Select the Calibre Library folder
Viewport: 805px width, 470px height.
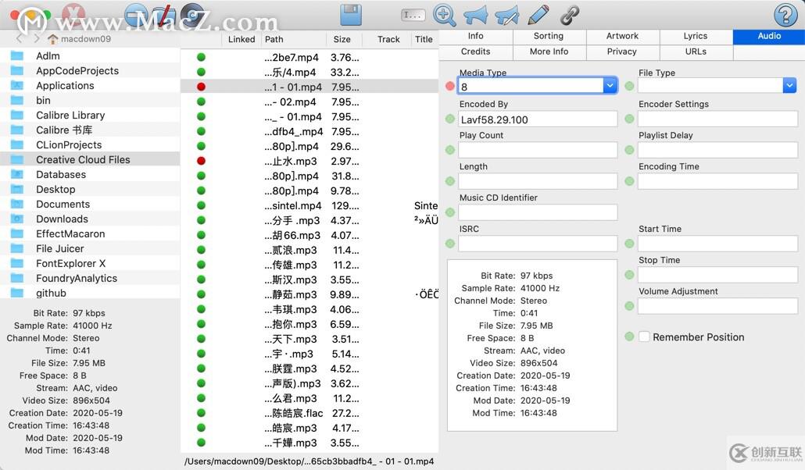click(x=90, y=116)
